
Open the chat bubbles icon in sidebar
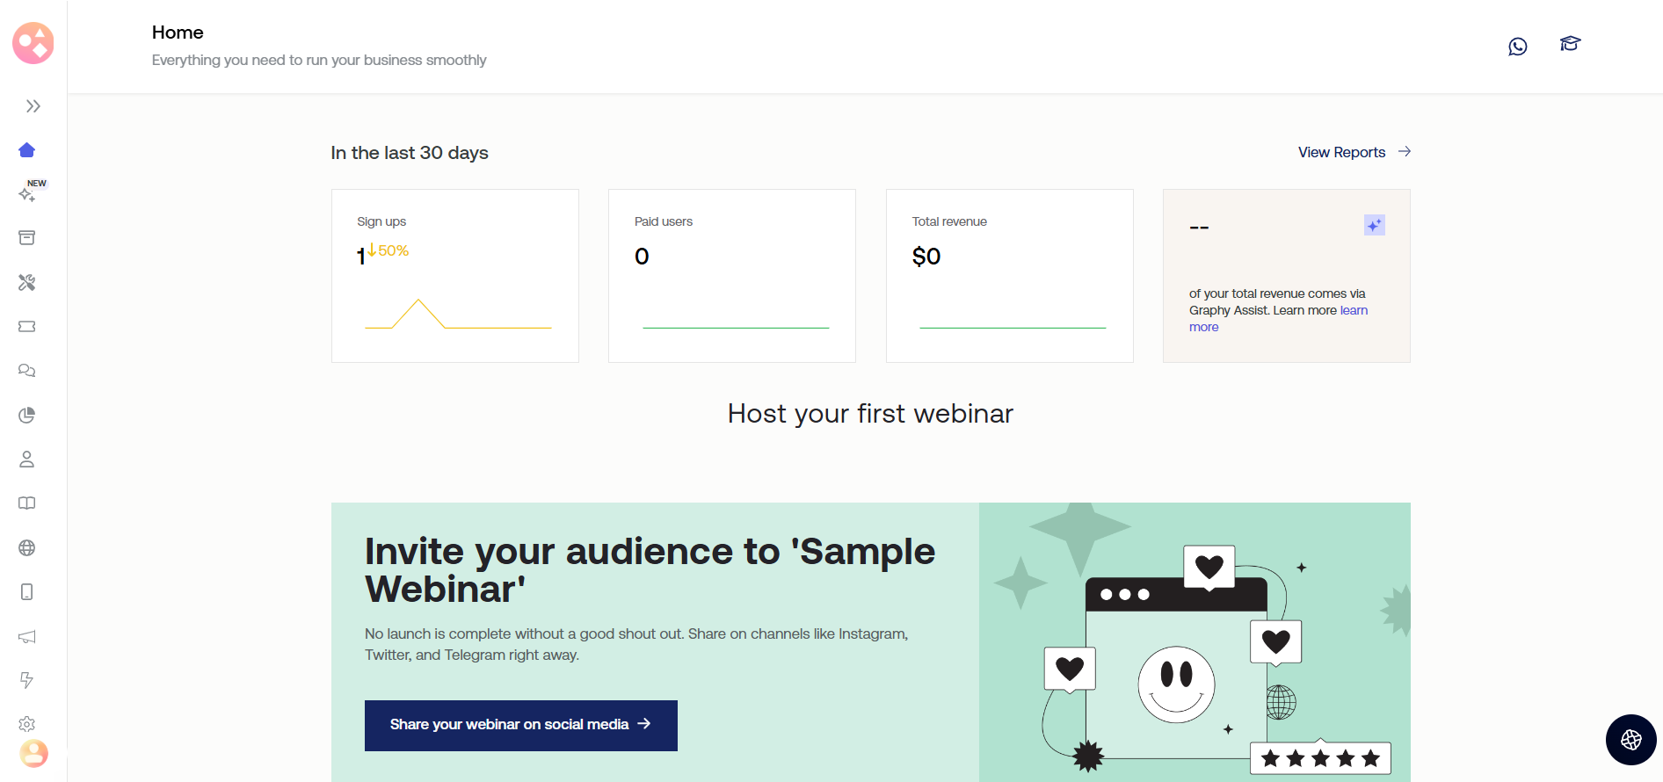click(27, 371)
